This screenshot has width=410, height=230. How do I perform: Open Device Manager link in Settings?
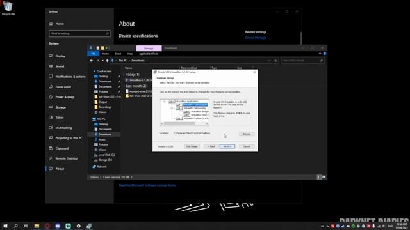point(256,38)
